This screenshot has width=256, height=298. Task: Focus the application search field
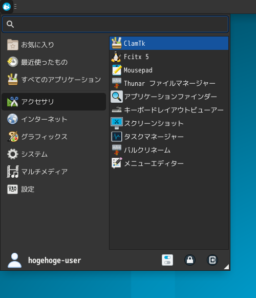pos(115,24)
